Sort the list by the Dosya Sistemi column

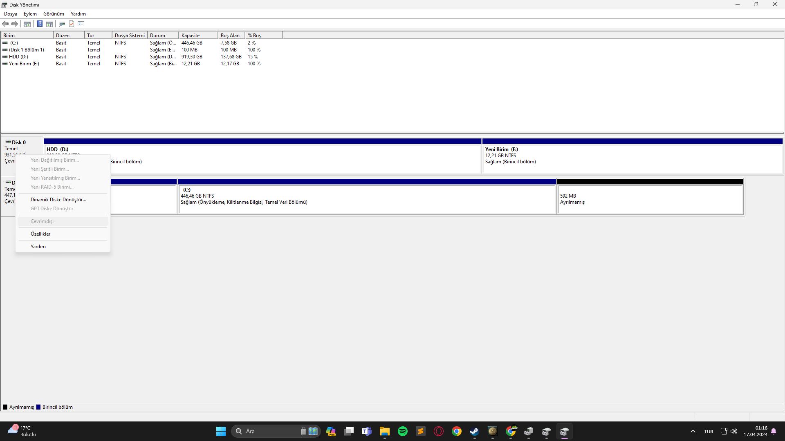click(129, 36)
